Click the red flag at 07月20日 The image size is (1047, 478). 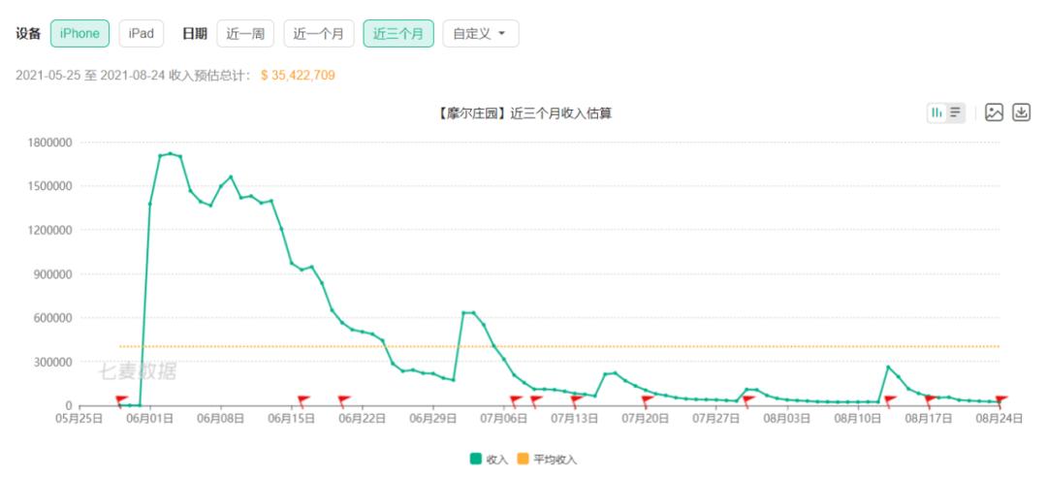click(x=647, y=399)
